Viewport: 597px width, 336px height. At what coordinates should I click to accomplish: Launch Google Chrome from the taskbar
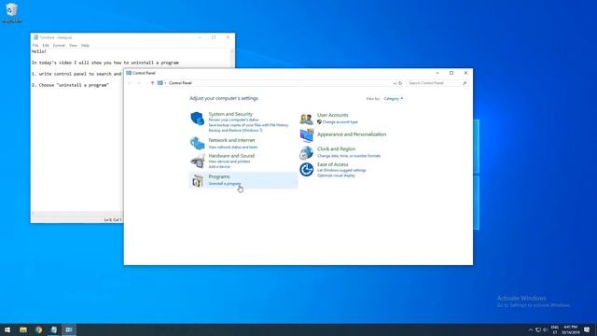click(38, 329)
